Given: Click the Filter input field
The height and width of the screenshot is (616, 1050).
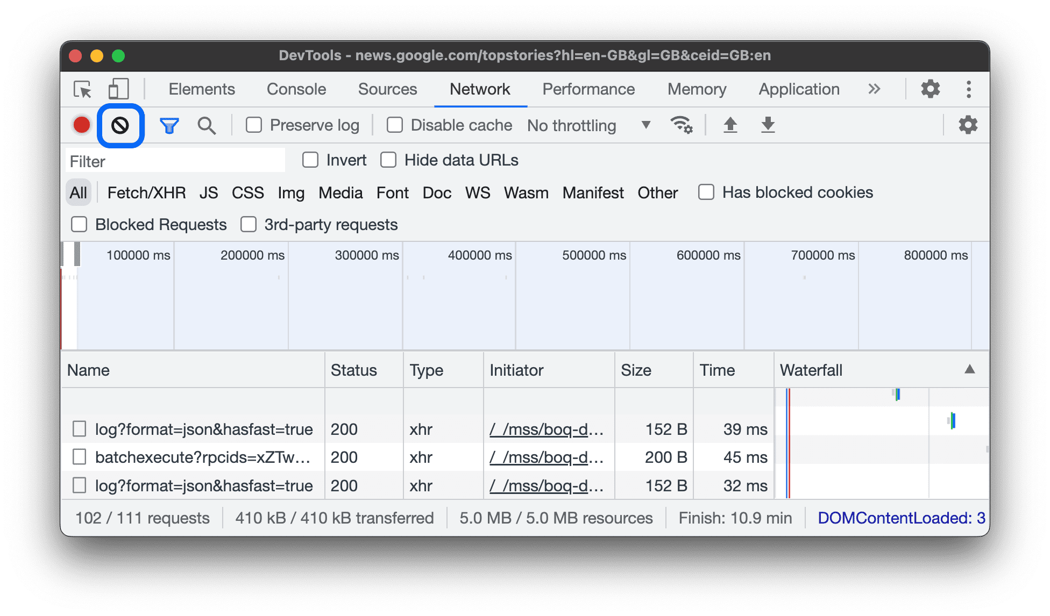Looking at the screenshot, I should [177, 160].
